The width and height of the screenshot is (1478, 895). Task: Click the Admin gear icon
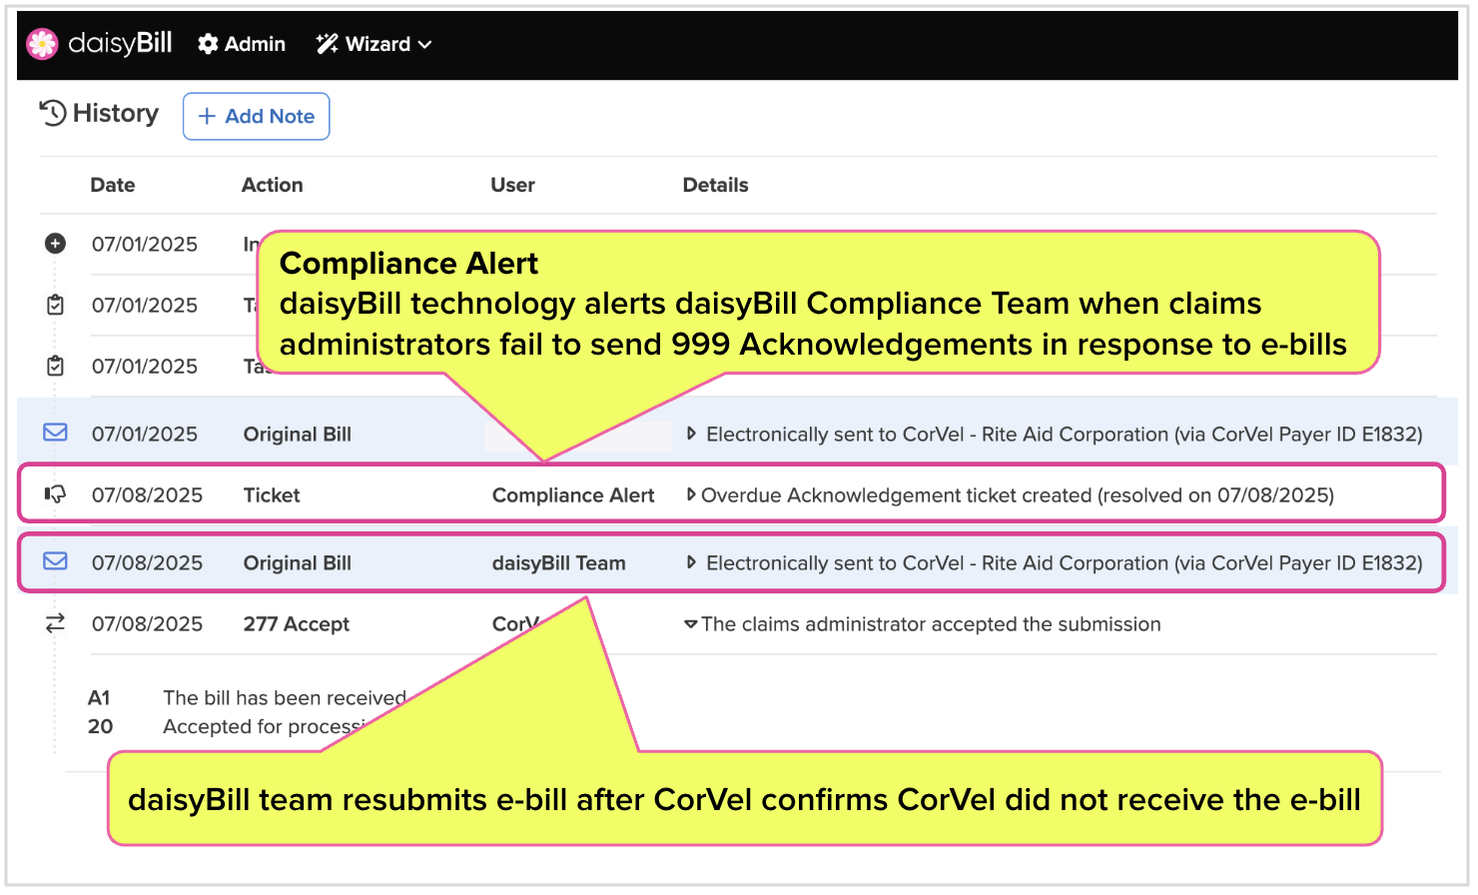pyautogui.click(x=208, y=44)
